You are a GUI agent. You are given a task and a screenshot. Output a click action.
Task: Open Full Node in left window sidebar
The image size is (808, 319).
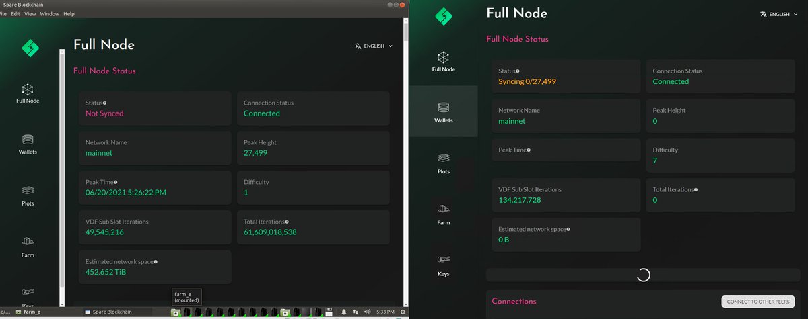pyautogui.click(x=28, y=94)
